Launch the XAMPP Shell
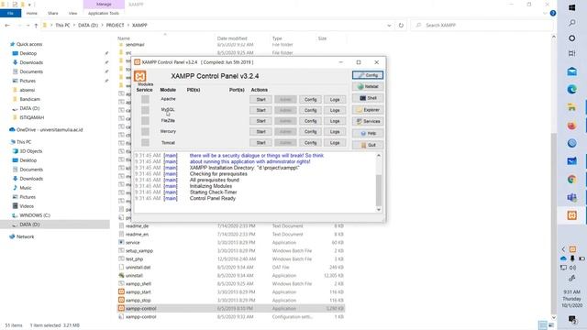This screenshot has height=330, width=587. tap(368, 98)
